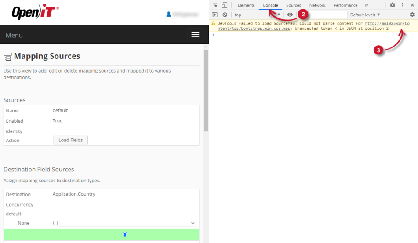This screenshot has height=243, width=418.
Task: Click the 'default' source name value
Action: pyautogui.click(x=60, y=110)
